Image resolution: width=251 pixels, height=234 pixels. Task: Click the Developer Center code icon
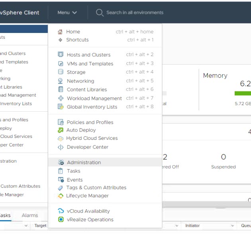[61, 147]
